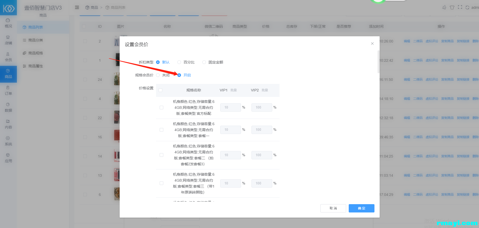Check the 套餐二 specification row checkbox

(x=161, y=155)
